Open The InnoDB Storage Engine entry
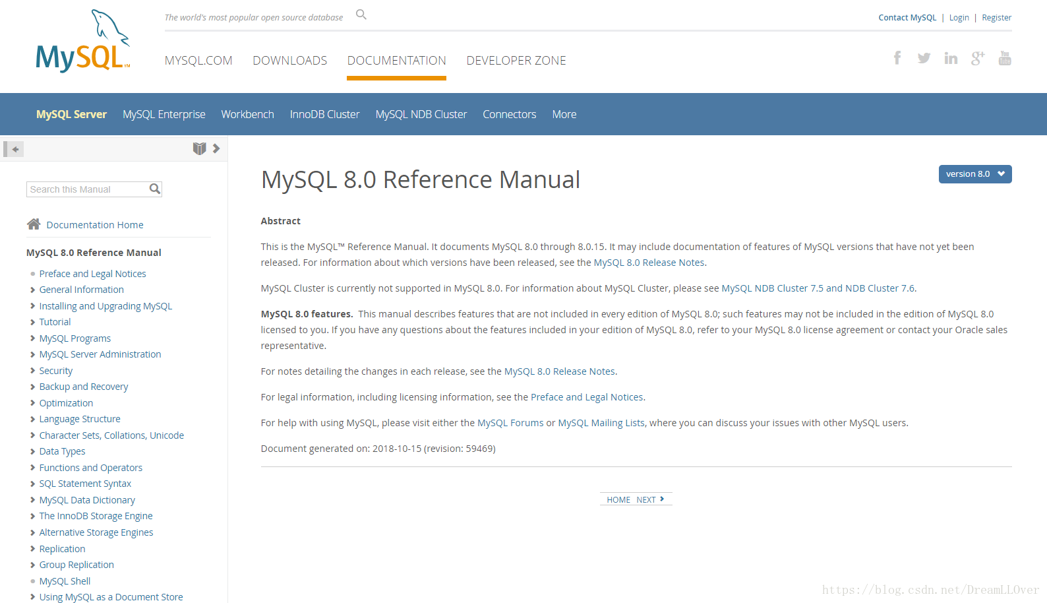The height and width of the screenshot is (603, 1047). pyautogui.click(x=96, y=516)
